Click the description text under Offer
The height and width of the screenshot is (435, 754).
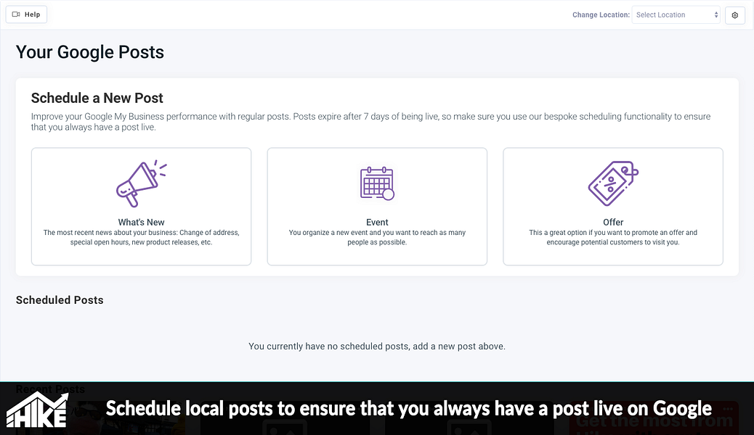pyautogui.click(x=613, y=237)
